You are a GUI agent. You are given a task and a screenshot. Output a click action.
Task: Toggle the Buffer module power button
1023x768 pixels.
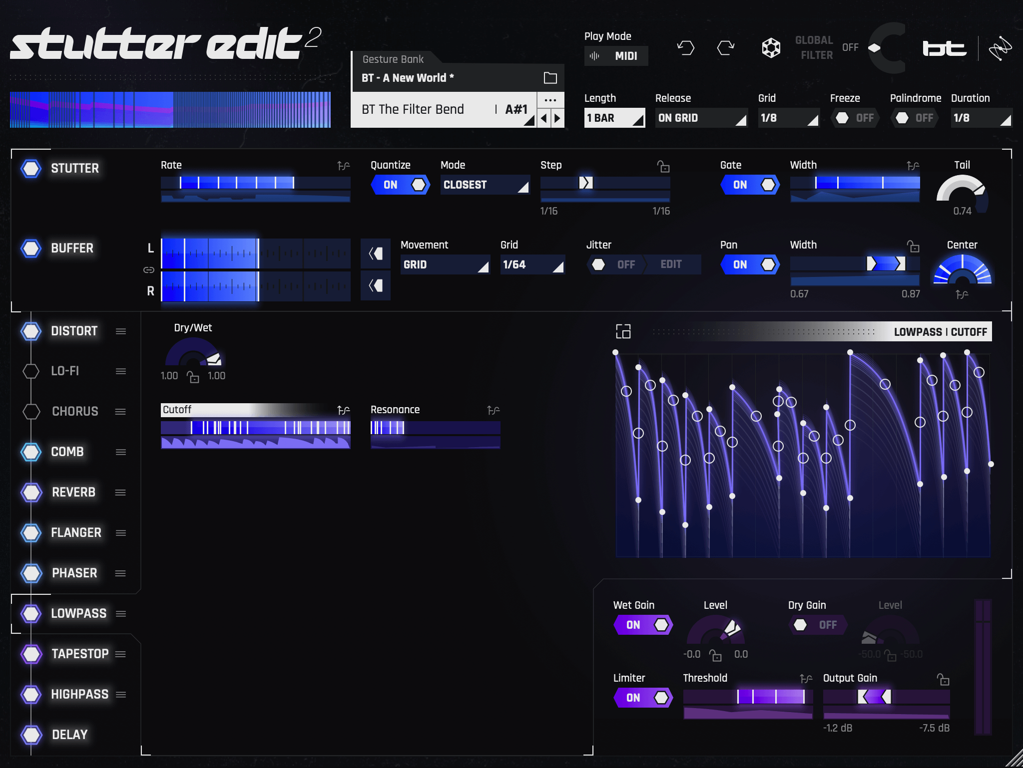[x=31, y=248]
